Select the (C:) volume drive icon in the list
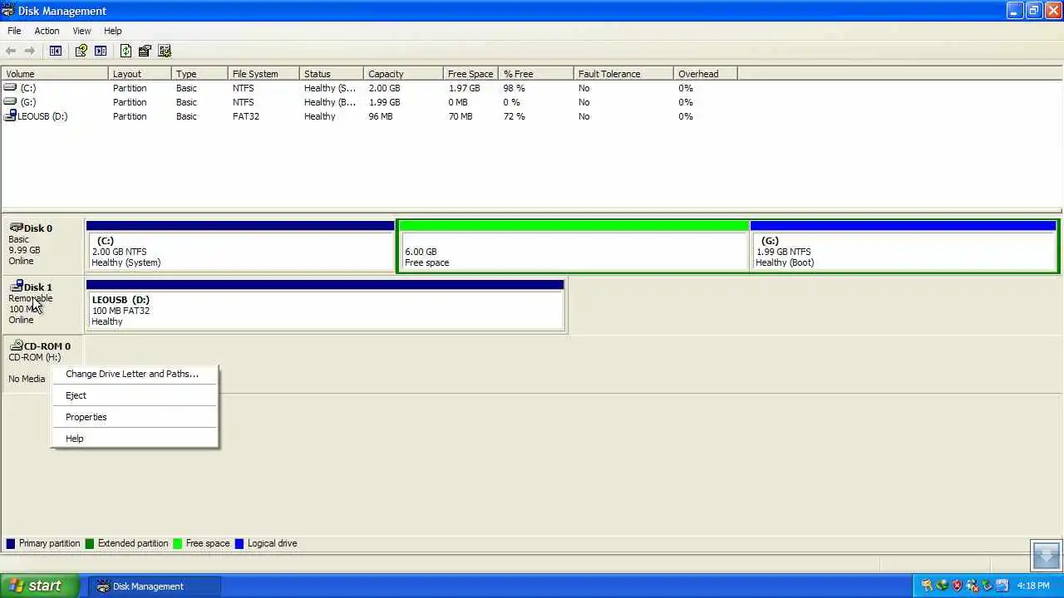This screenshot has width=1064, height=598. coord(10,88)
